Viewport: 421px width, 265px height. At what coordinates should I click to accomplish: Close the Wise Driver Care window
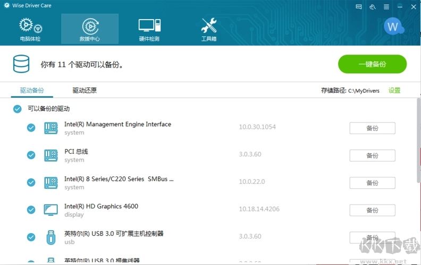(x=414, y=7)
